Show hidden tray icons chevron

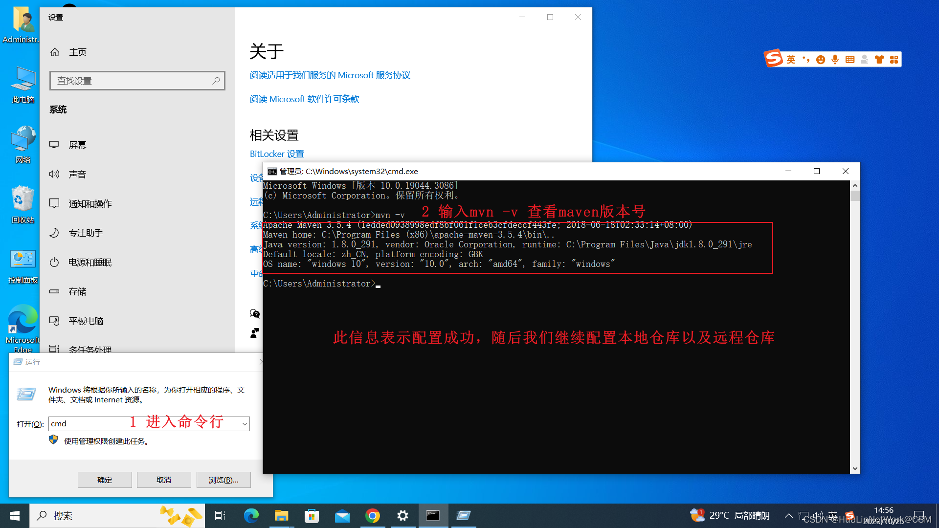[788, 516]
